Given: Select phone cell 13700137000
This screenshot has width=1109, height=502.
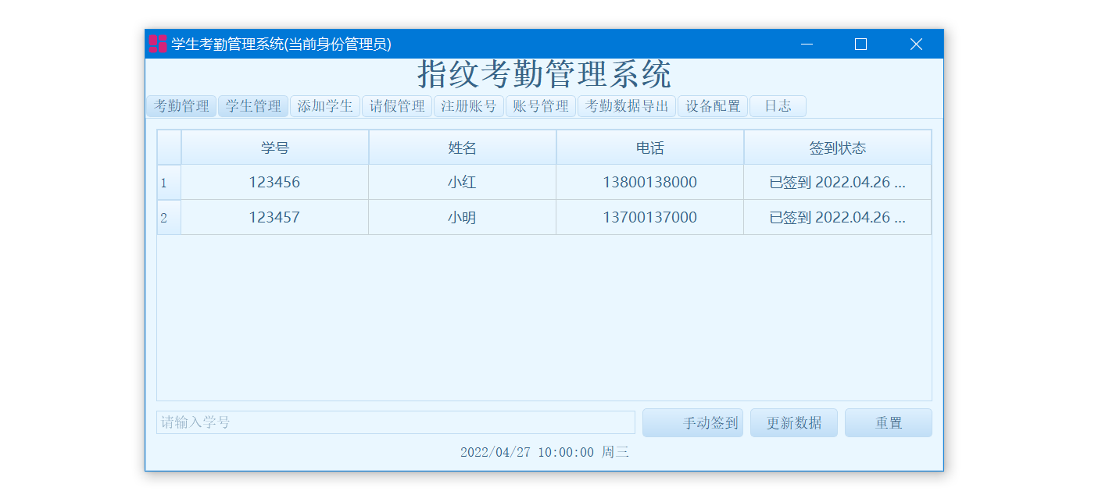Looking at the screenshot, I should click(650, 218).
